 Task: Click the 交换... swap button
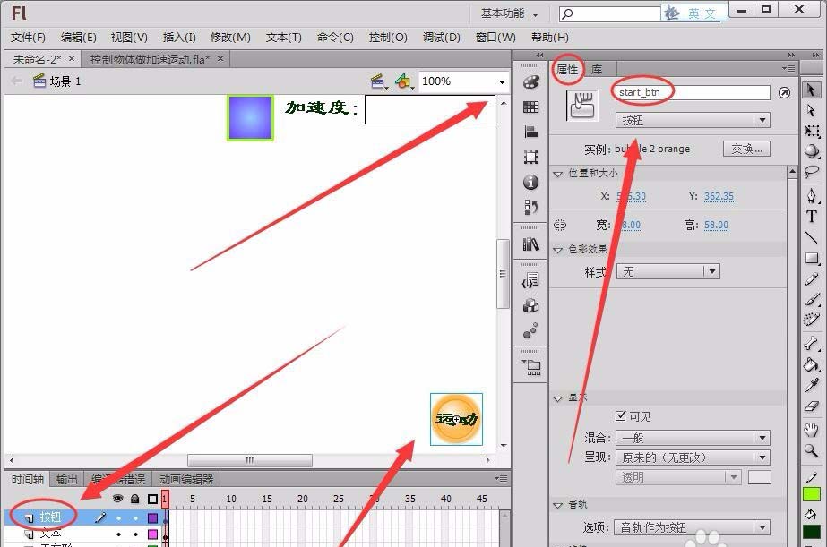click(x=747, y=149)
